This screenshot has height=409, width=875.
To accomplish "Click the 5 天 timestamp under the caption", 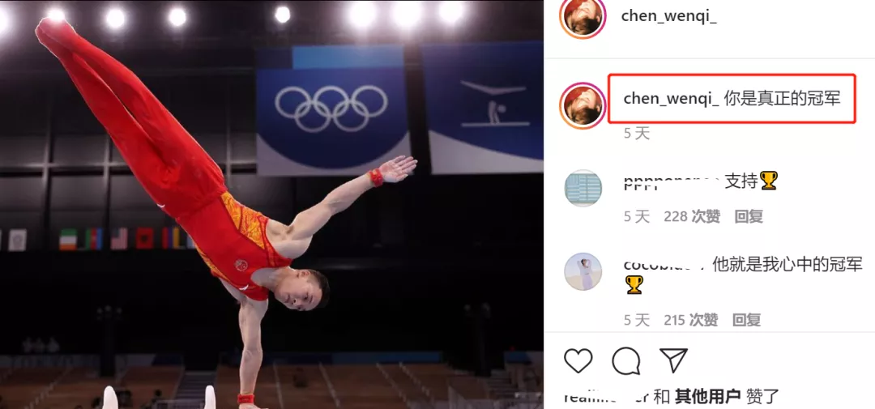I will point(637,133).
